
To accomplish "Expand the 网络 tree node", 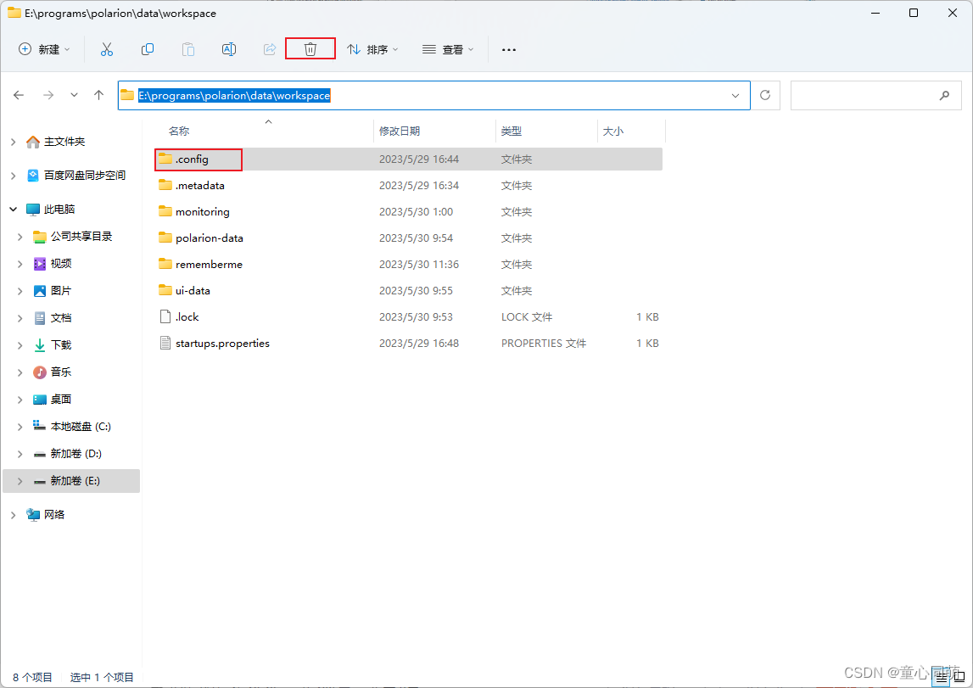I will 13,515.
